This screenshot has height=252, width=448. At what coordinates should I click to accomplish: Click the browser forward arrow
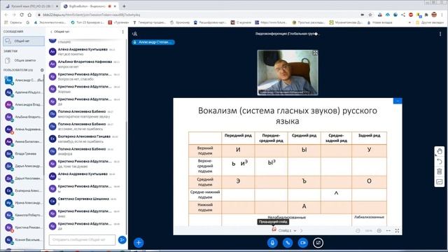pos(14,15)
